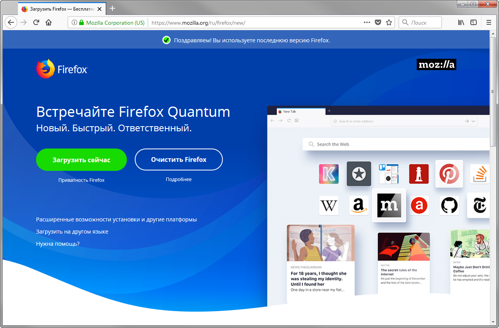Open the Firefox hamburger menu
499x328 pixels.
(489, 22)
